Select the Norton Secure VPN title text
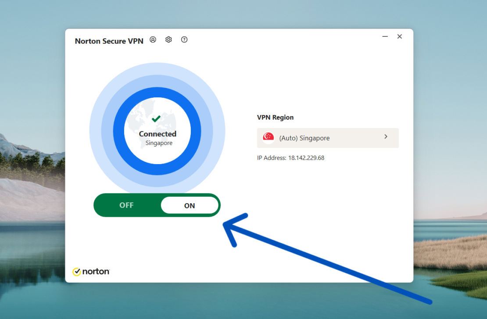 pos(108,41)
